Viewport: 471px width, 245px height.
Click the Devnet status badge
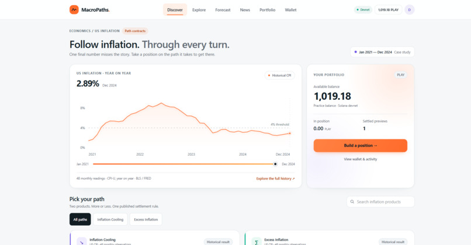(x=363, y=9)
